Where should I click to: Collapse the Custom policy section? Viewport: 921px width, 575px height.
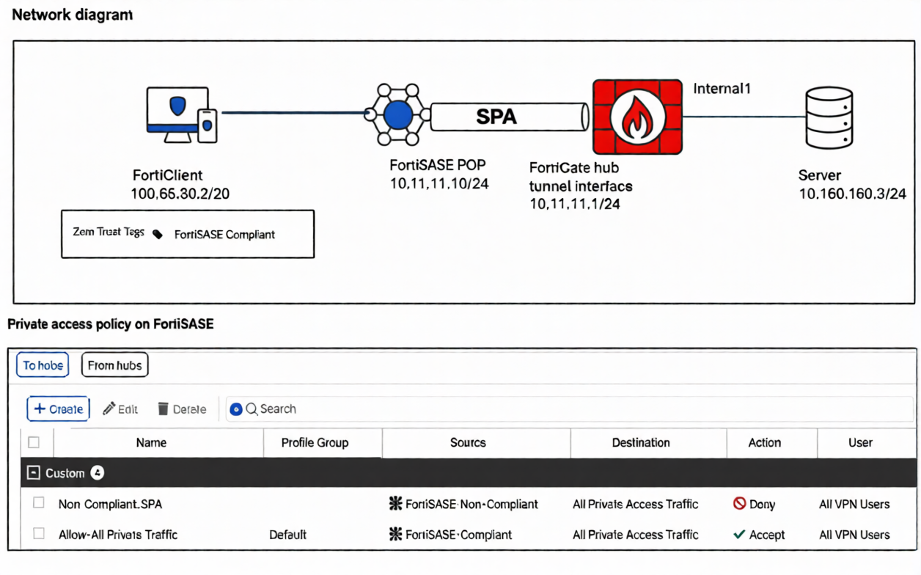(33, 473)
